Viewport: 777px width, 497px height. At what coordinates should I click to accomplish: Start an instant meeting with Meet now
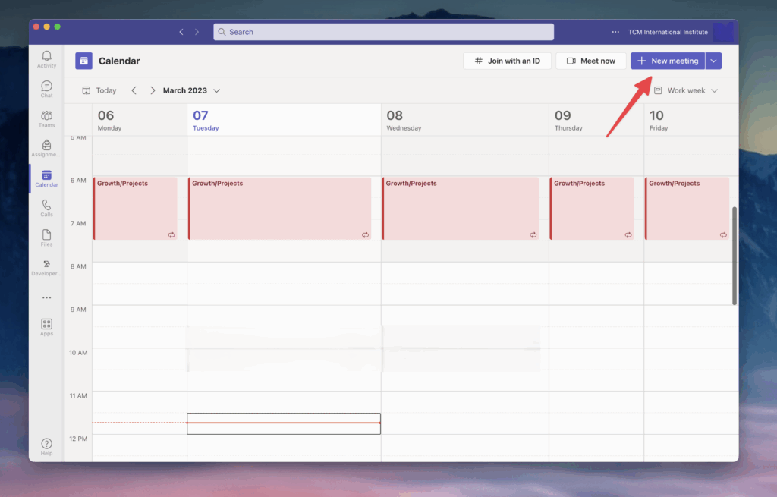590,61
